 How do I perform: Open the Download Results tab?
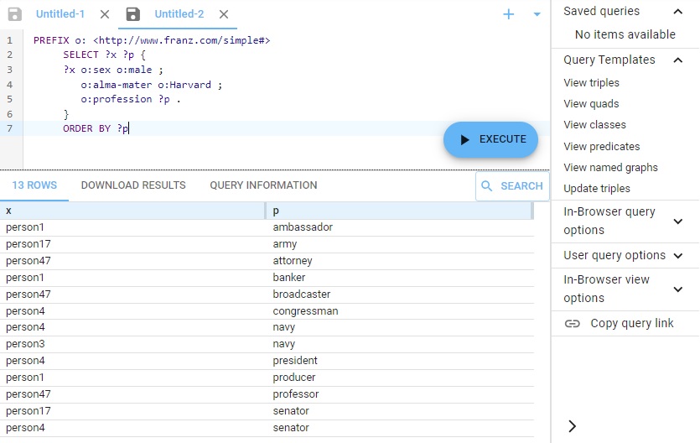pyautogui.click(x=133, y=185)
